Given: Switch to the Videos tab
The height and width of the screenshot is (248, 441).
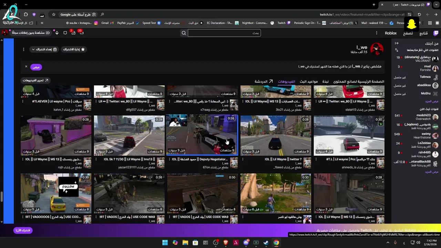Looking at the screenshot, I should click(x=287, y=82).
